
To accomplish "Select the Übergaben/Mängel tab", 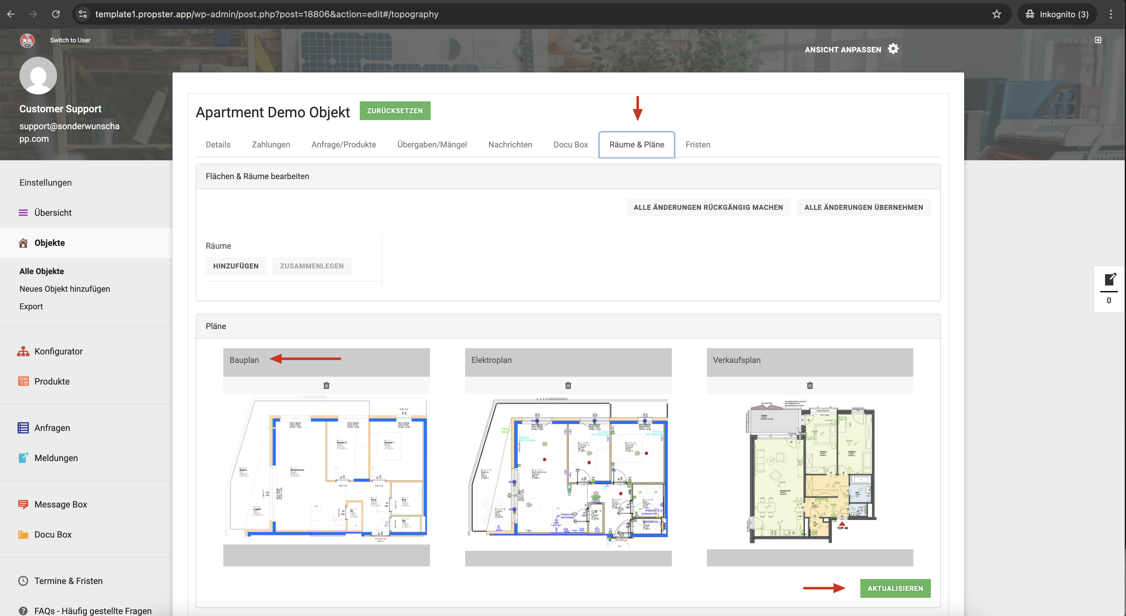I will pyautogui.click(x=432, y=144).
